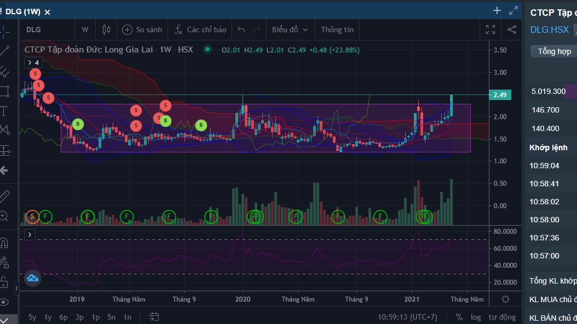Screen dimensions: 577x324
Task: Toggle hide all drawings eye icon
Action: click(x=5, y=302)
